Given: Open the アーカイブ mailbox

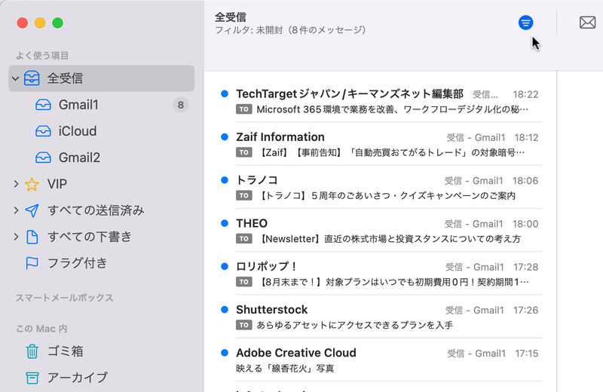Looking at the screenshot, I should (x=102, y=378).
